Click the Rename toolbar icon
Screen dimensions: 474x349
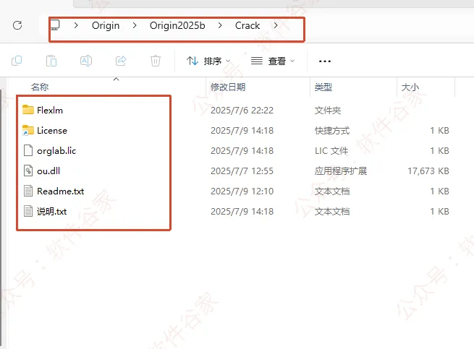86,61
